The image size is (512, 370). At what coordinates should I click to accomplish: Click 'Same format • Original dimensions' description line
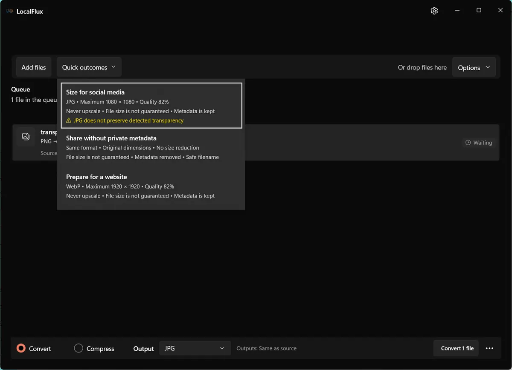click(x=133, y=148)
